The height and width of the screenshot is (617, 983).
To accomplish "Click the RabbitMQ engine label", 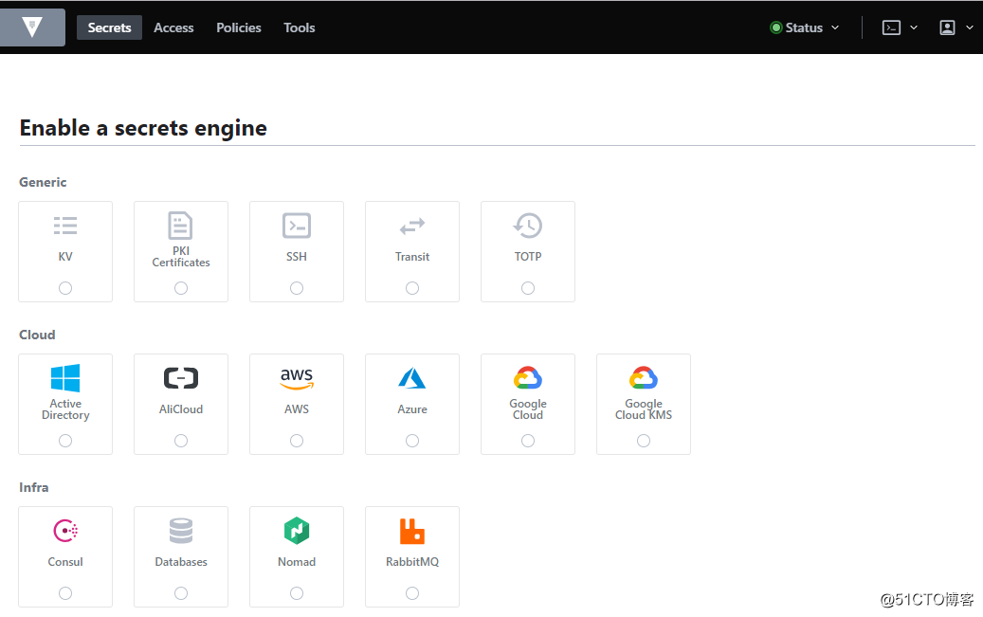I will (412, 562).
